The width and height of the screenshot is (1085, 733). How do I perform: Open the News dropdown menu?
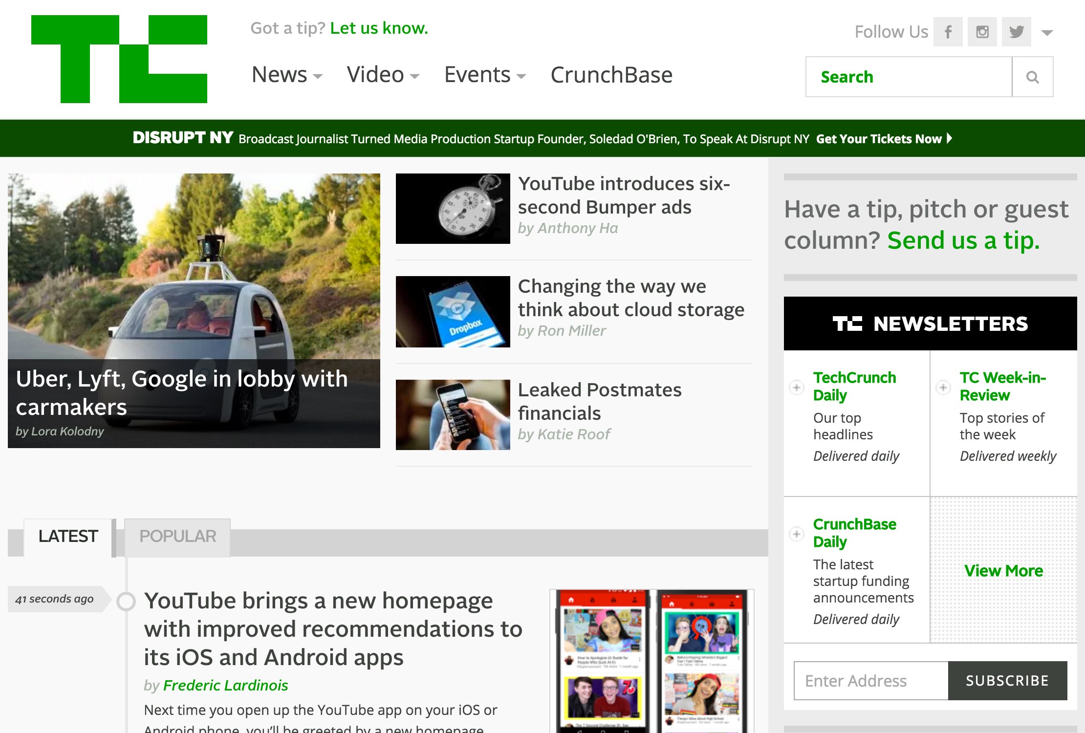coord(287,75)
